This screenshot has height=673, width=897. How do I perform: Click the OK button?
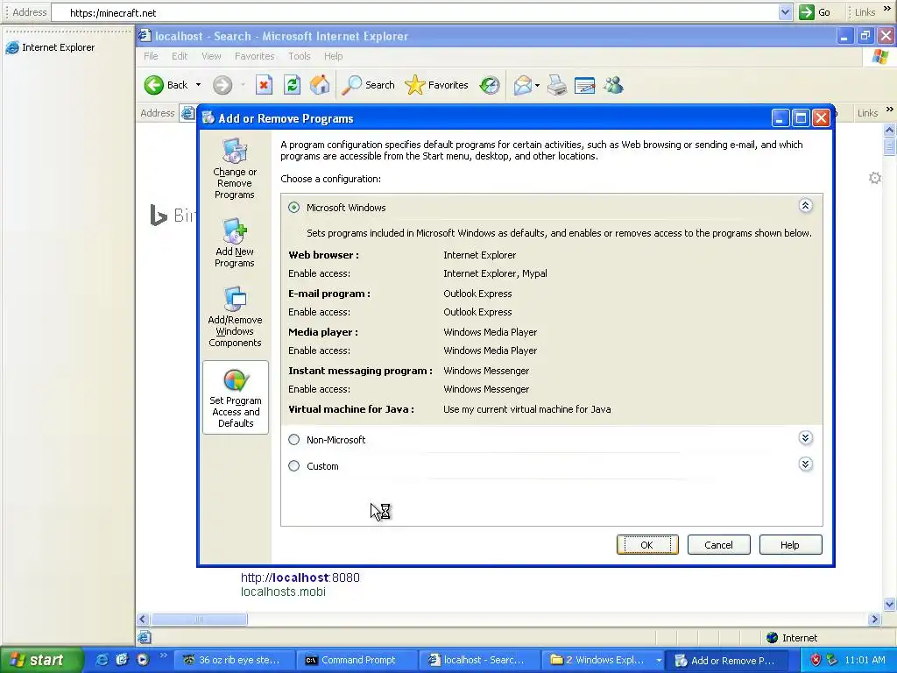[647, 545]
